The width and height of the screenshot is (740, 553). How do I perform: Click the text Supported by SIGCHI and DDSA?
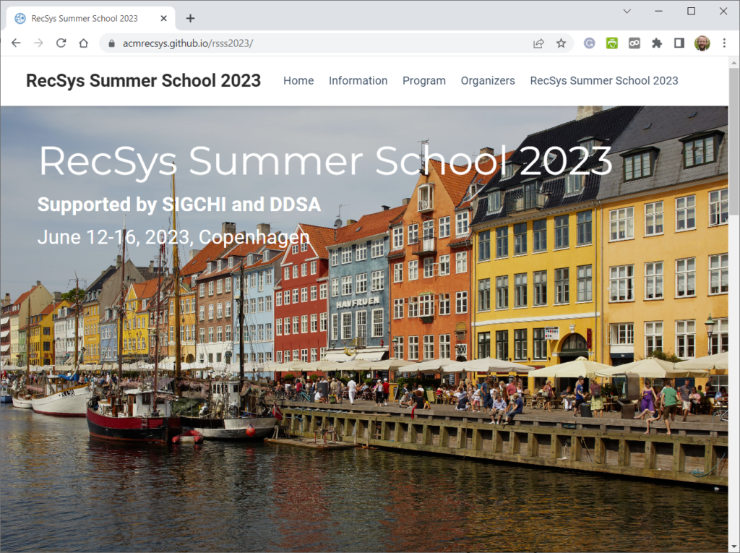pos(179,205)
